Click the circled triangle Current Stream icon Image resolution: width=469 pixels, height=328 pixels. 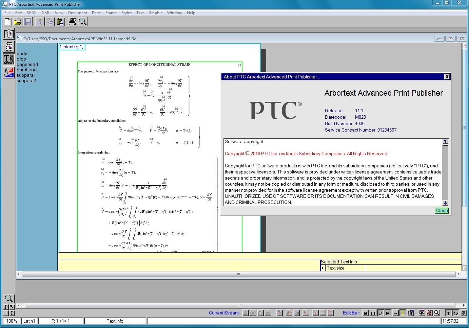pos(253,313)
